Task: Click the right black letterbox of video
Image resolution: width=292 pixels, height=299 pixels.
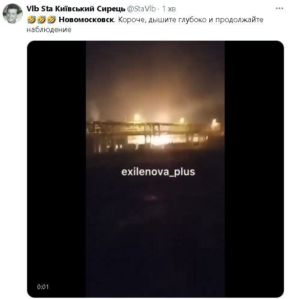Action: 254,169
